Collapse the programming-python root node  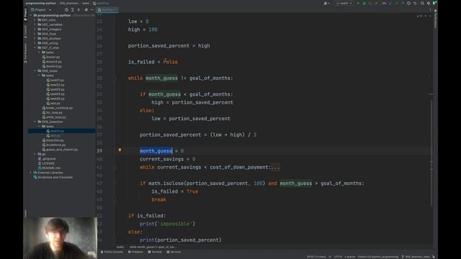[31, 15]
